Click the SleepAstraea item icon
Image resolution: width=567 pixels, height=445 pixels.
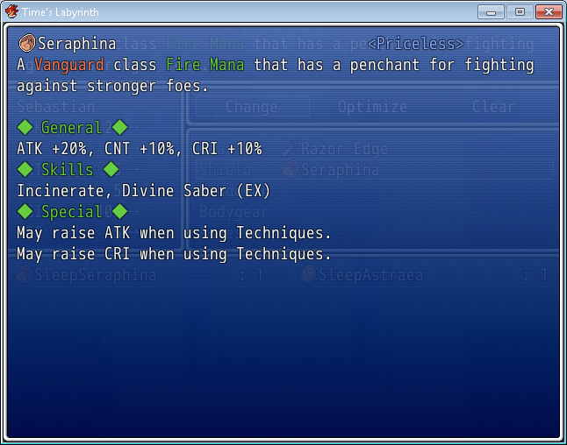[x=308, y=275]
